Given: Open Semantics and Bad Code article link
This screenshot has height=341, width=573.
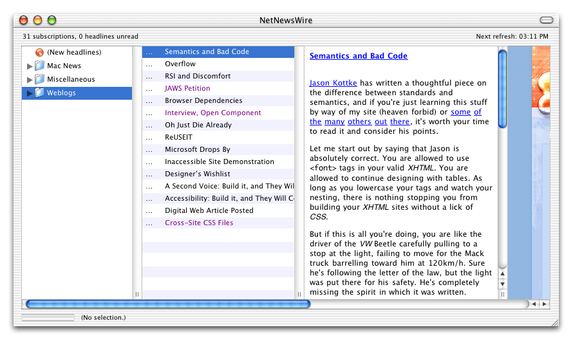Looking at the screenshot, I should (359, 56).
